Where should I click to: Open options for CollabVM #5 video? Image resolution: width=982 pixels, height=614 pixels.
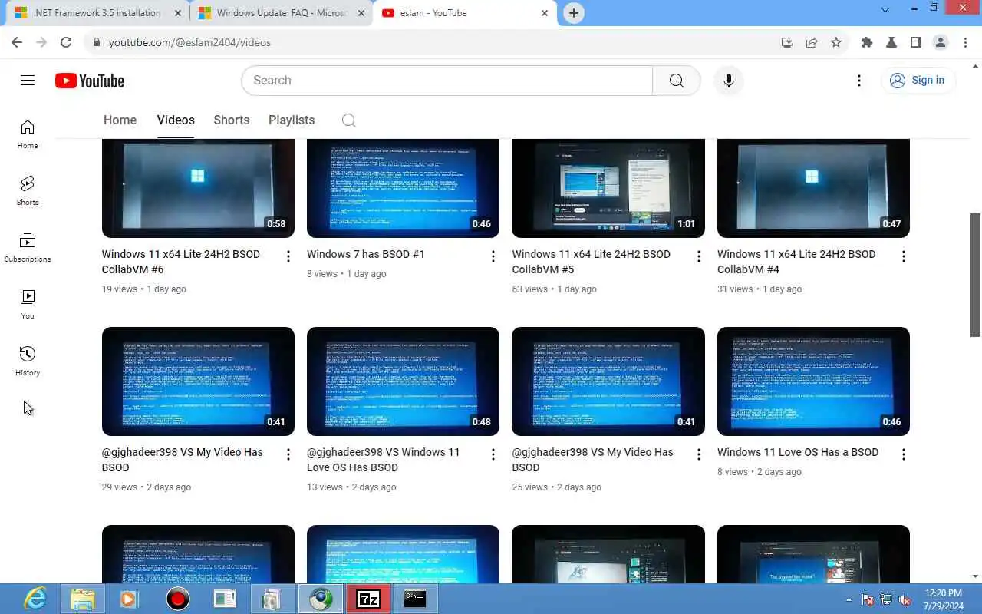pos(698,256)
